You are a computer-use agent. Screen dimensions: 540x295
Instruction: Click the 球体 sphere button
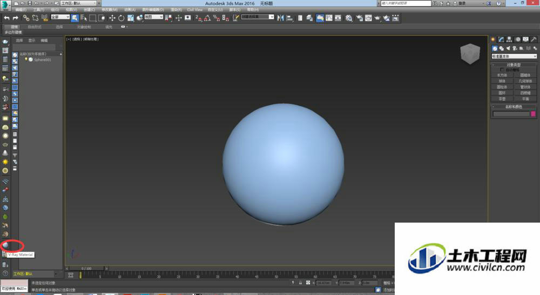(x=502, y=81)
